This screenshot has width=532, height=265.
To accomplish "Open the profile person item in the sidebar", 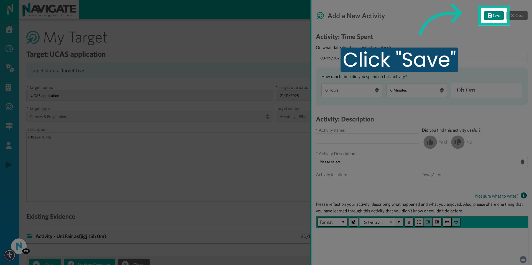I will 9,146.
